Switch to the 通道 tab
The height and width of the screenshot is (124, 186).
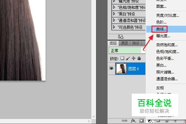coord(124,43)
